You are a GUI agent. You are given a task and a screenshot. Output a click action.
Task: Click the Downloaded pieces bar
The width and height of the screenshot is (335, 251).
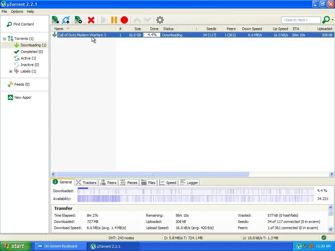pyautogui.click(x=196, y=191)
